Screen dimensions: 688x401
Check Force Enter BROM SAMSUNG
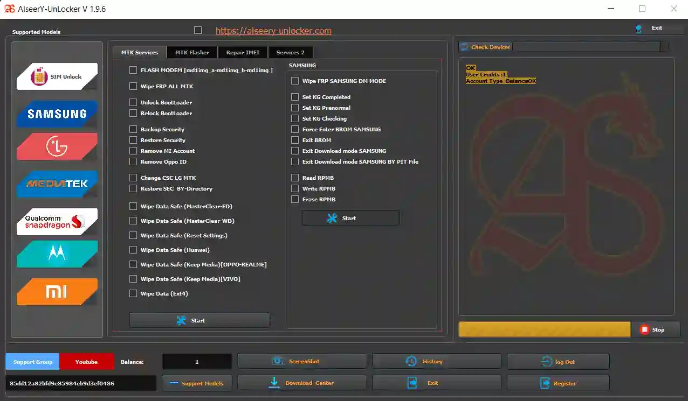pyautogui.click(x=295, y=129)
